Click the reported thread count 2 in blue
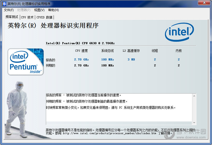 pos(155,59)
